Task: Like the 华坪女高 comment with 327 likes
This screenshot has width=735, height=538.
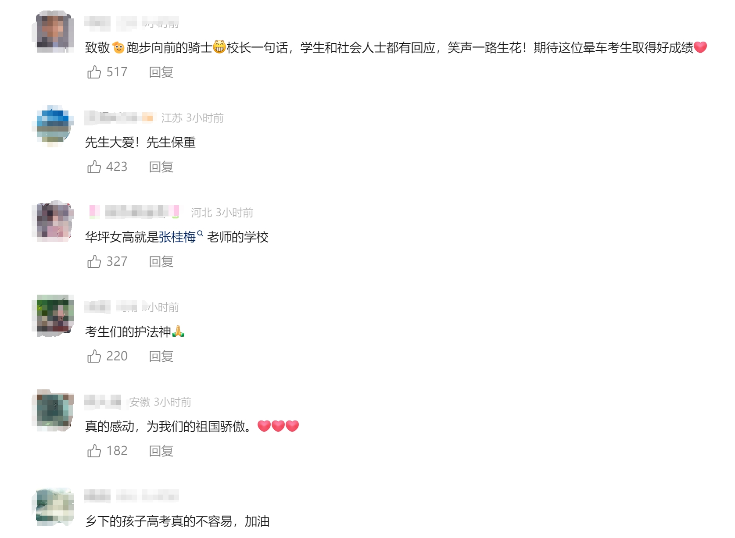Action: coord(94,261)
